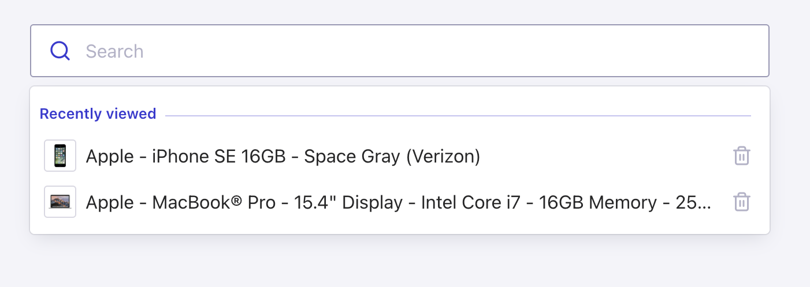Click the divider line beside Recently viewed
The width and height of the screenshot is (810, 287).
click(x=458, y=116)
